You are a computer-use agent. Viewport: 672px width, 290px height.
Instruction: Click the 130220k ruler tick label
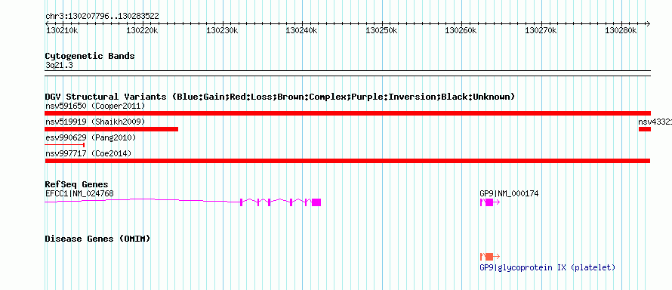tap(142, 30)
